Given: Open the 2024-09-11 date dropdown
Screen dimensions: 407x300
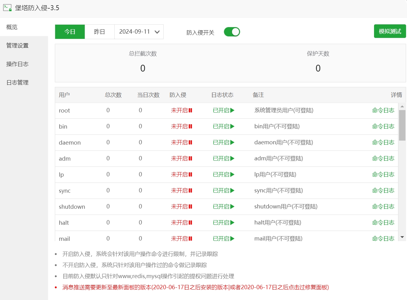Looking at the screenshot, I should (139, 31).
